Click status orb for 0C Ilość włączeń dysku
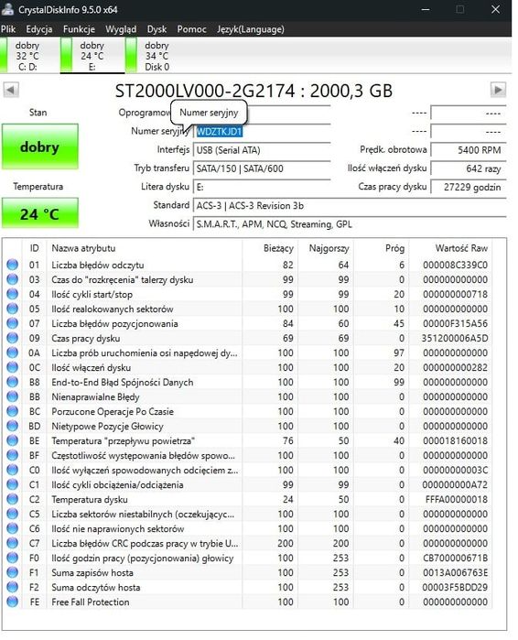This screenshot has height=640, width=518. point(13,367)
